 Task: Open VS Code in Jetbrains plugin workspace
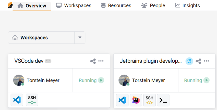pos(122,100)
